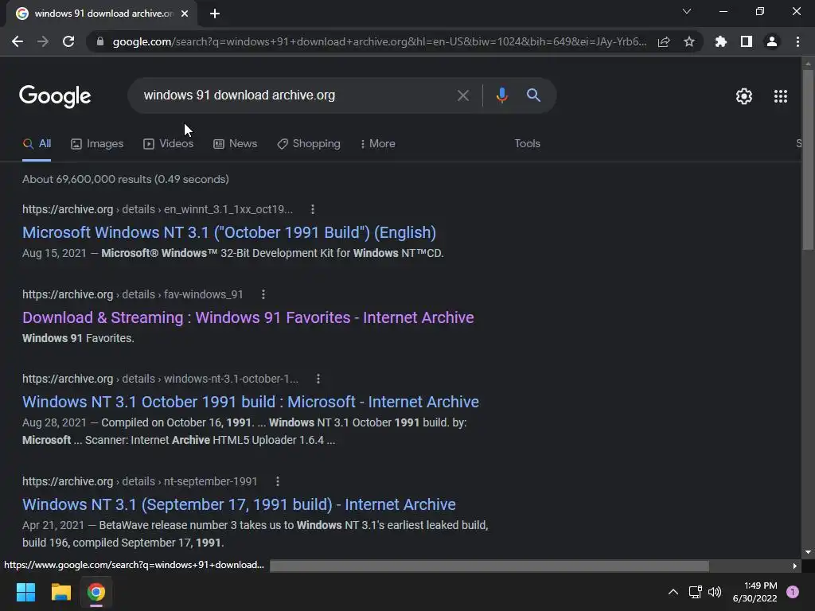View site information via padlock icon

click(100, 41)
